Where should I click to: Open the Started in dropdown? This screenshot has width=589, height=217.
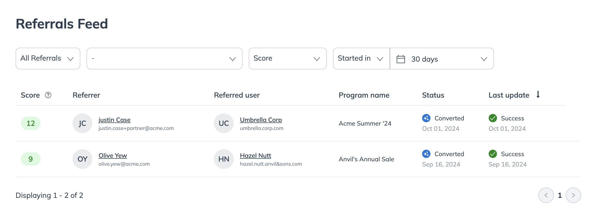pos(361,59)
